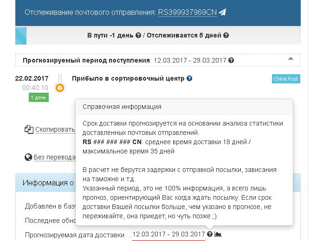
Task: Click the orange package icon on timeline
Action: 59,88
